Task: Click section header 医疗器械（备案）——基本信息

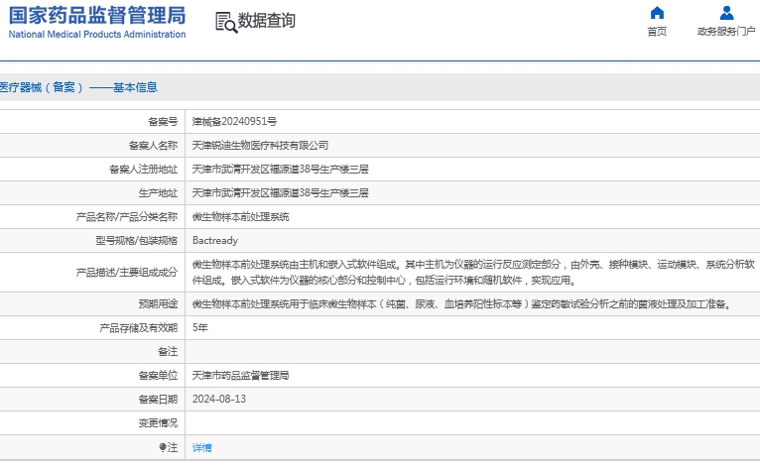Action: pyautogui.click(x=78, y=87)
